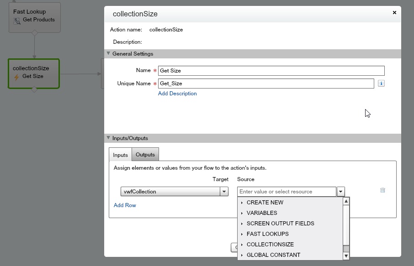The width and height of the screenshot is (414, 266).
Task: Close the collectionSize dialog
Action: pyautogui.click(x=394, y=13)
